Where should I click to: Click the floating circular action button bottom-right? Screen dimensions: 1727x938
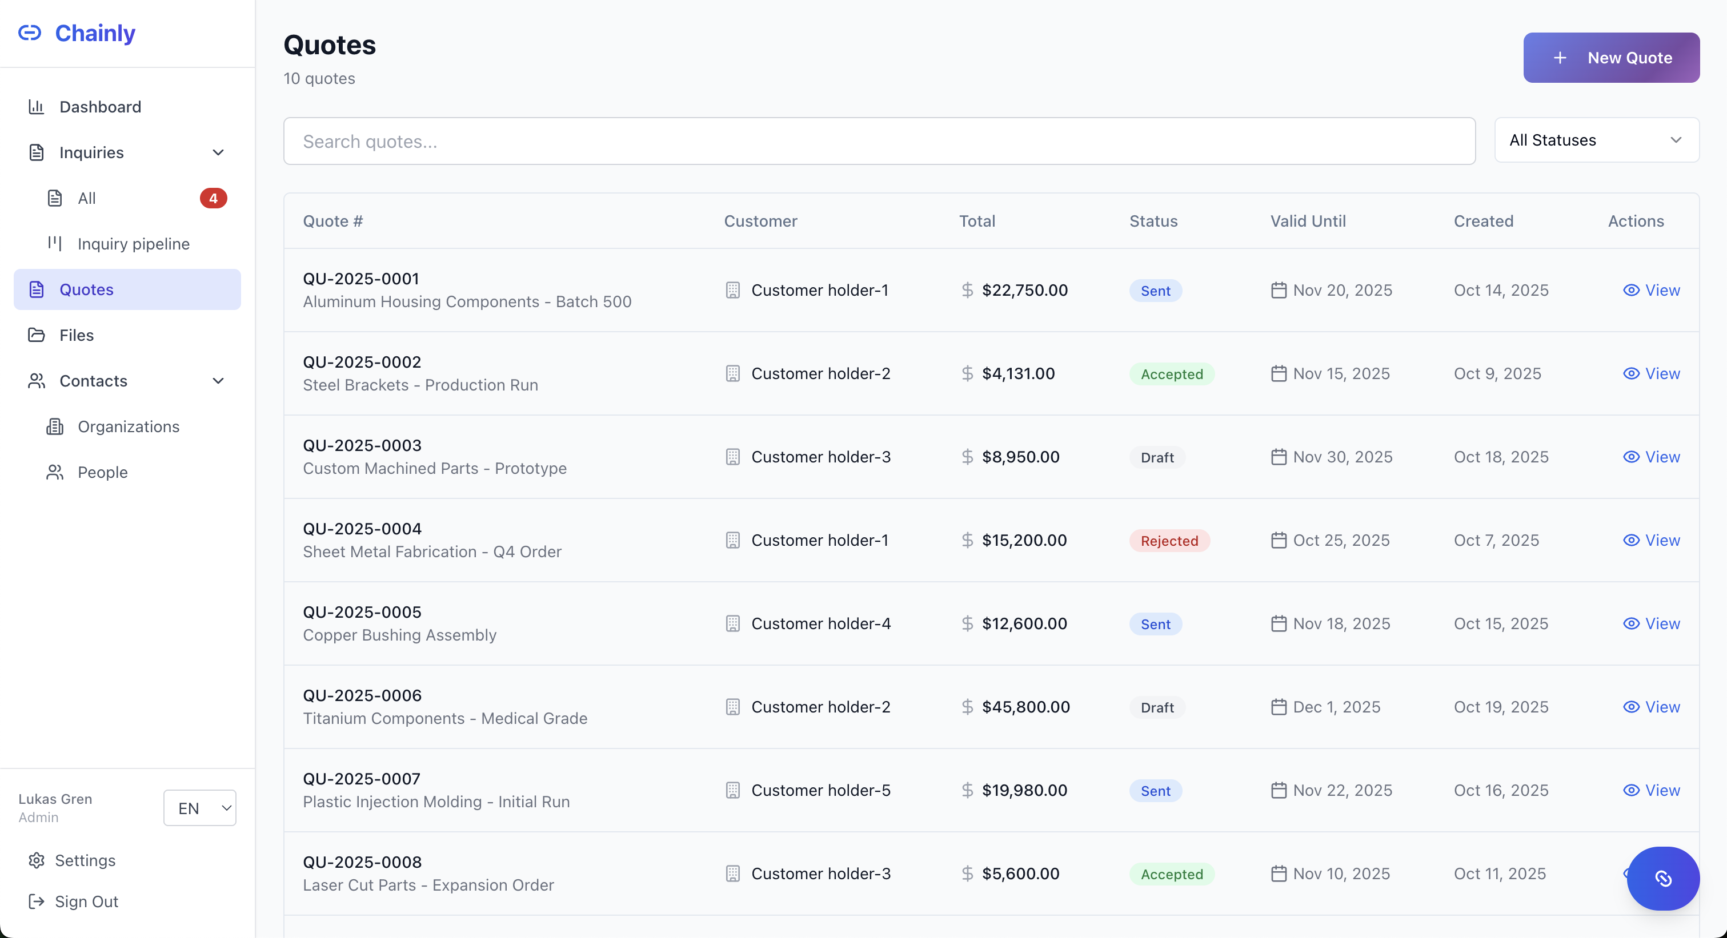click(x=1664, y=879)
